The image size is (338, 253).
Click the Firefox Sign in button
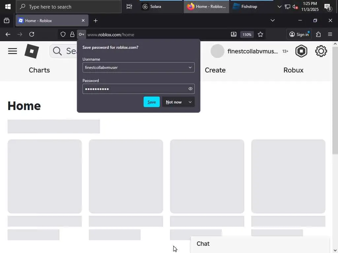pyautogui.click(x=299, y=34)
